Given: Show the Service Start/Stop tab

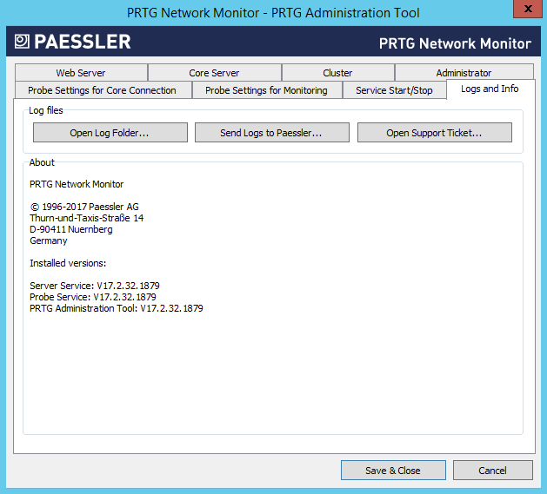Looking at the screenshot, I should (x=394, y=90).
